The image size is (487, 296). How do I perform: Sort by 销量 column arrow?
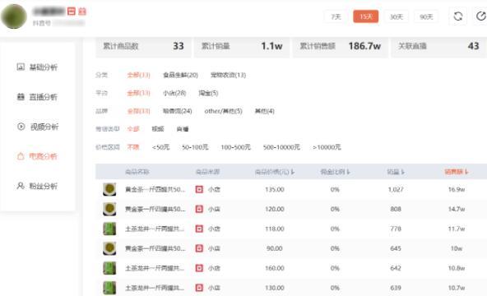tap(403, 172)
